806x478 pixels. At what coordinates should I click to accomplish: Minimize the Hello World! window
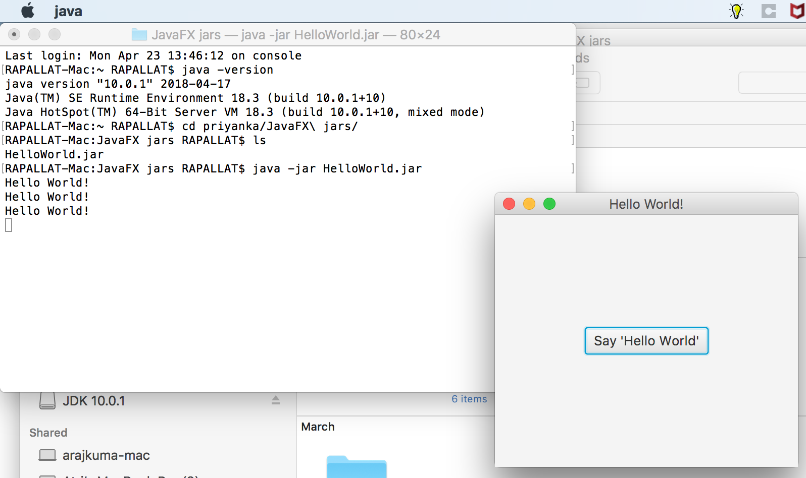pos(529,204)
